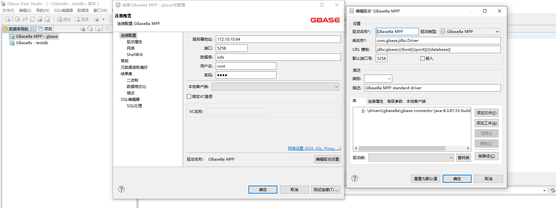Switch to the 高级参数 tab
The height and width of the screenshot is (208, 556).
pyautogui.click(x=395, y=101)
